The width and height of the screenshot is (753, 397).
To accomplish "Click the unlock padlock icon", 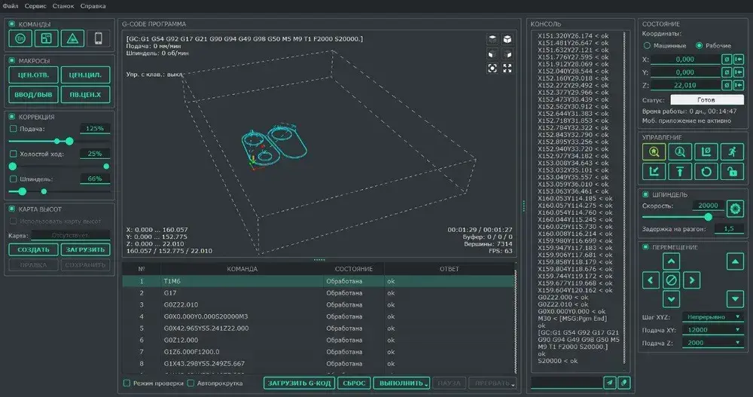I will point(730,172).
